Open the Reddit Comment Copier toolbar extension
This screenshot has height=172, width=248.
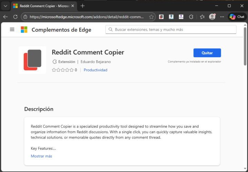pos(161,17)
